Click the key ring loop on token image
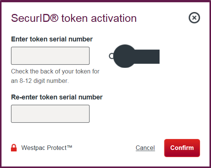The image size is (211, 168). [x=111, y=56]
